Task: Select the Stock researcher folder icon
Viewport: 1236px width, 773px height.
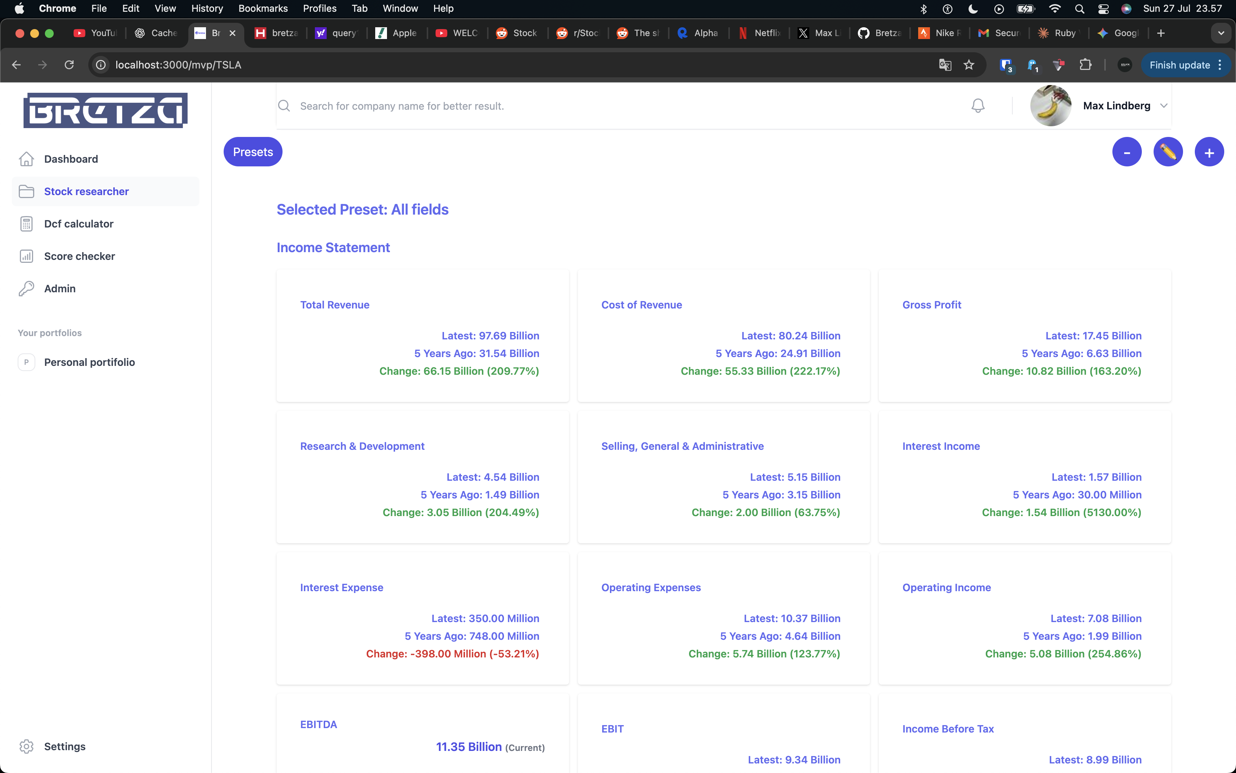Action: [26, 191]
